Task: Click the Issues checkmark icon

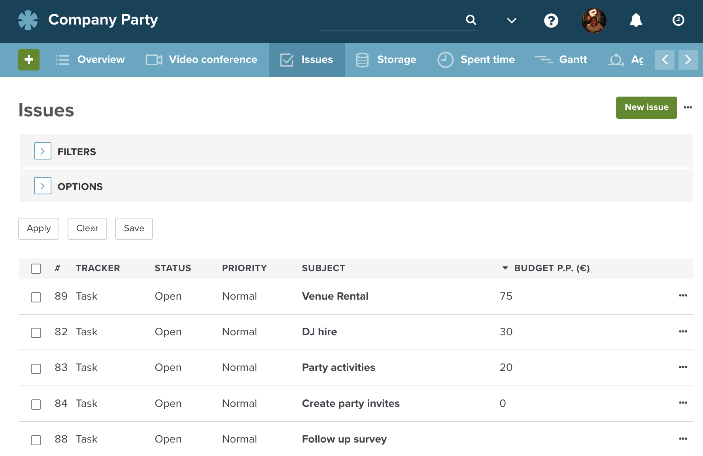Action: click(x=287, y=60)
